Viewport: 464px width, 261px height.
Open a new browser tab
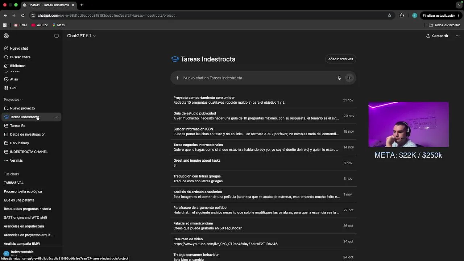tap(82, 5)
